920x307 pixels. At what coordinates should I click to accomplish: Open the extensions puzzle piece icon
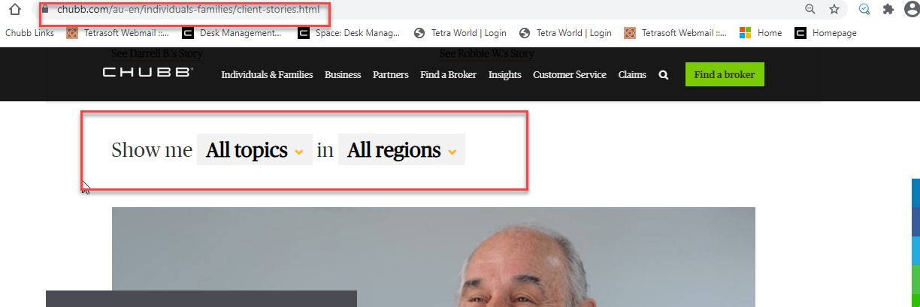(888, 9)
